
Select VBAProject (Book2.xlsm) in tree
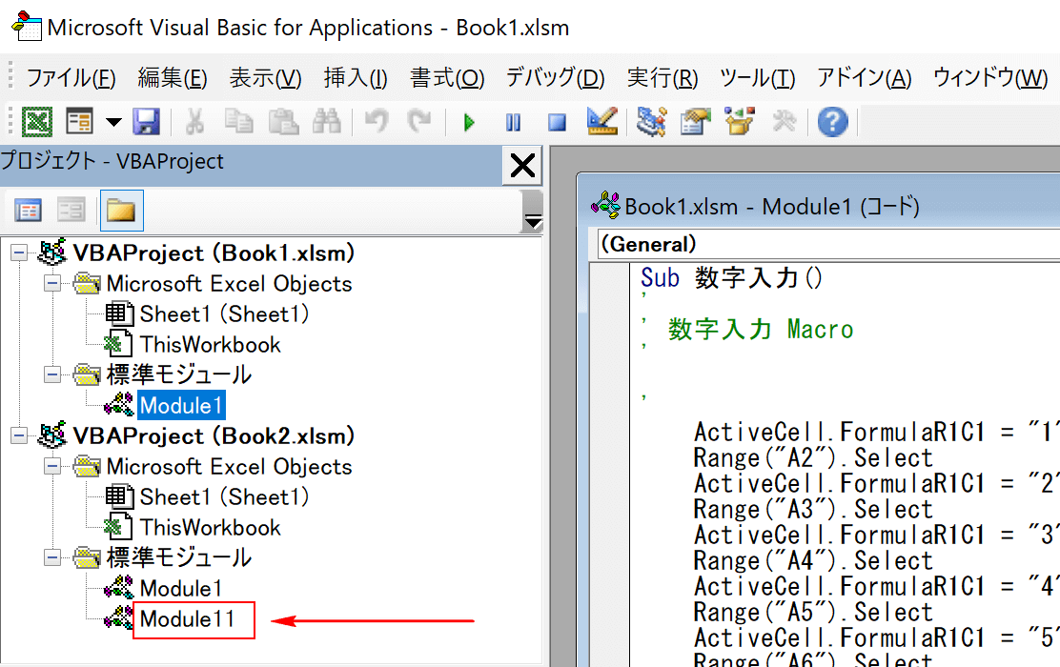[214, 435]
